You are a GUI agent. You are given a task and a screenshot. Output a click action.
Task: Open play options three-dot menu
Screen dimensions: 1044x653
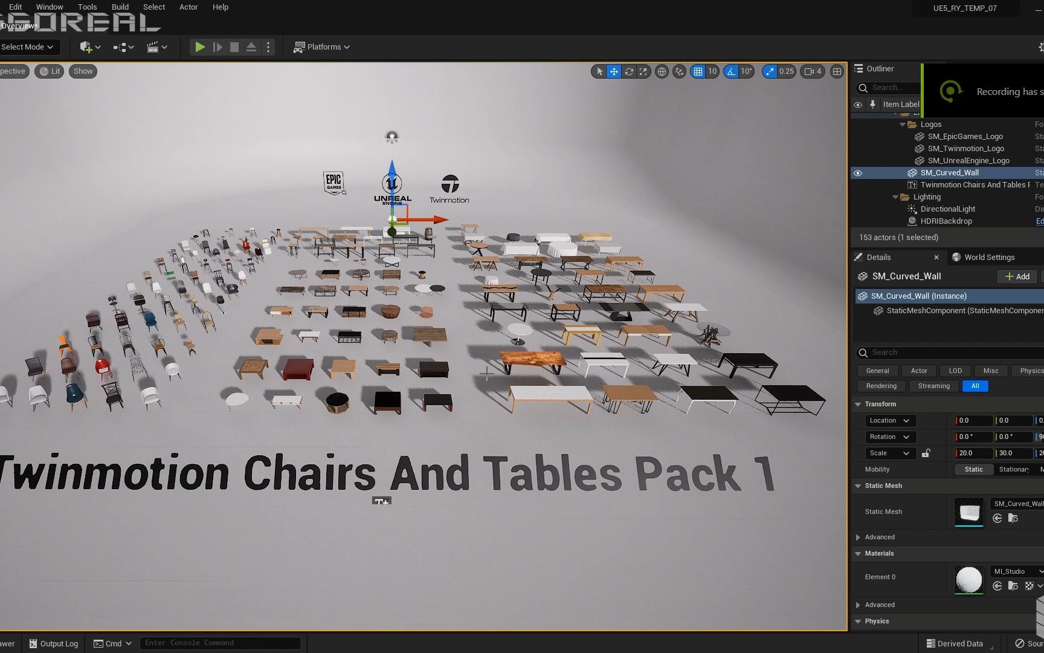click(268, 47)
